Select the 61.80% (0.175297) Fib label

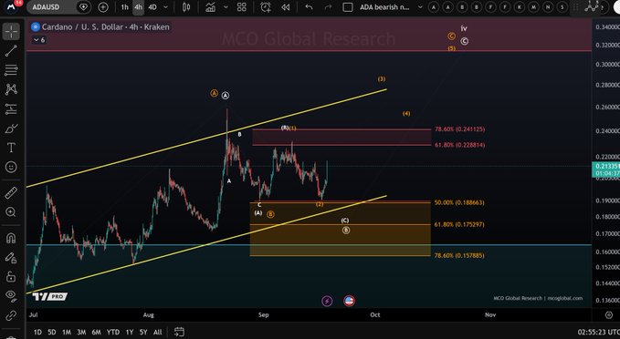459,224
